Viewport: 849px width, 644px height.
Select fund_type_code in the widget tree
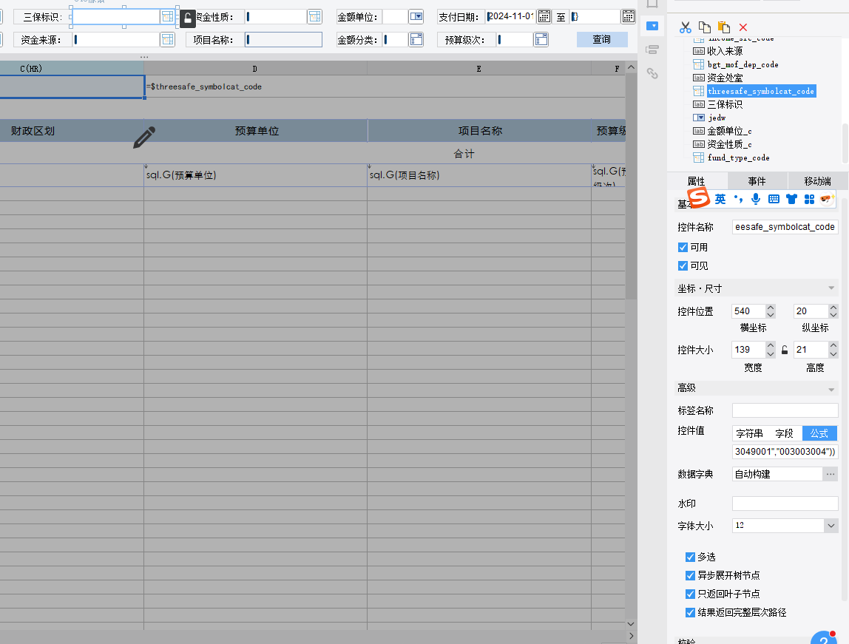(x=738, y=157)
